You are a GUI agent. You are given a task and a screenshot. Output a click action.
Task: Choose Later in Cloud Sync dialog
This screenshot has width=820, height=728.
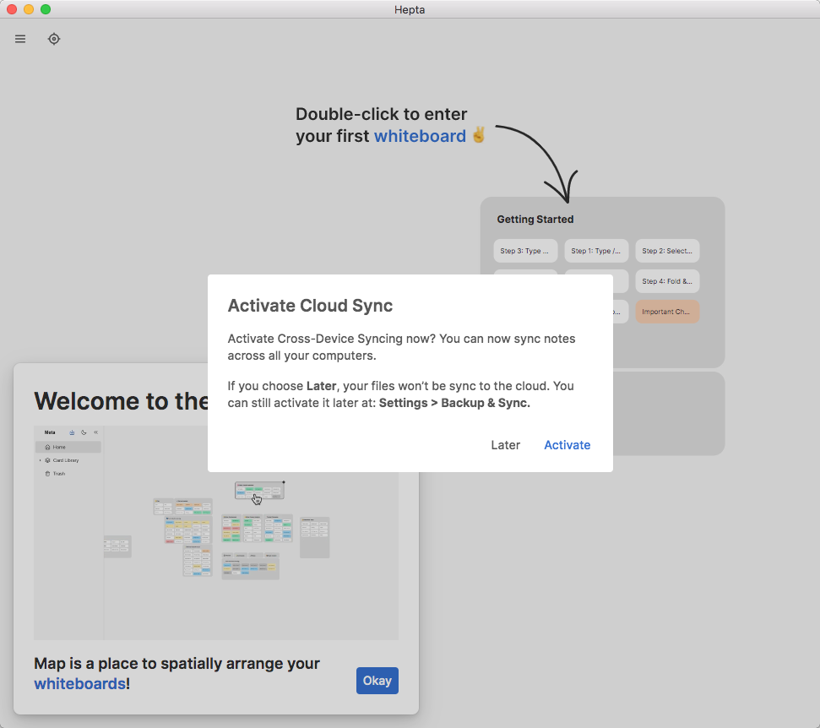505,445
